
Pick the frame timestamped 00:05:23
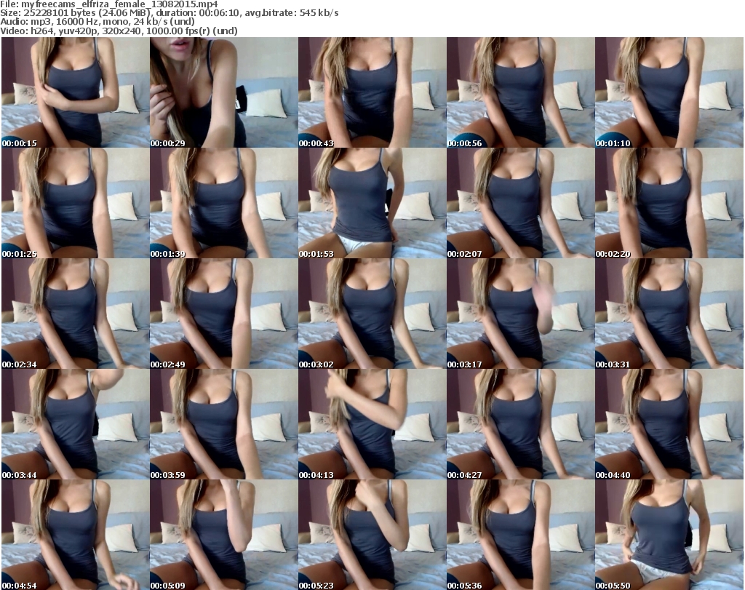tap(372, 535)
